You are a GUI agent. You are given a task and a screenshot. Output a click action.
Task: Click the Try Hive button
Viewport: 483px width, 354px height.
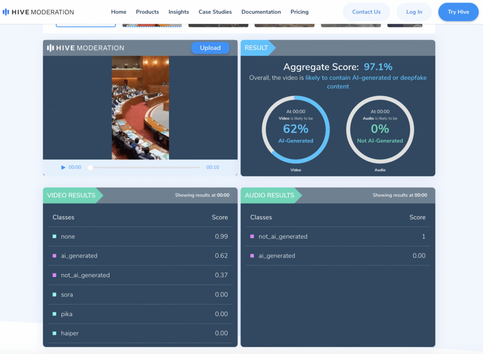click(x=458, y=12)
